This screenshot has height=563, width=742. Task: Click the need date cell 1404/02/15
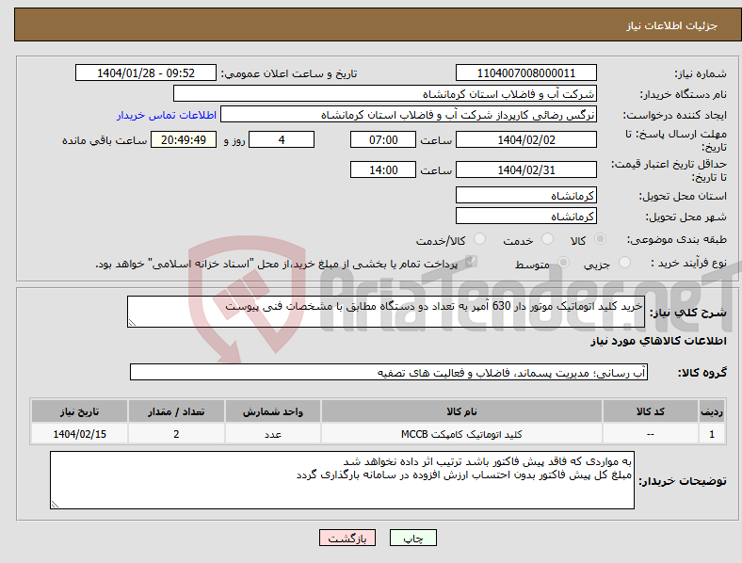coord(79,434)
